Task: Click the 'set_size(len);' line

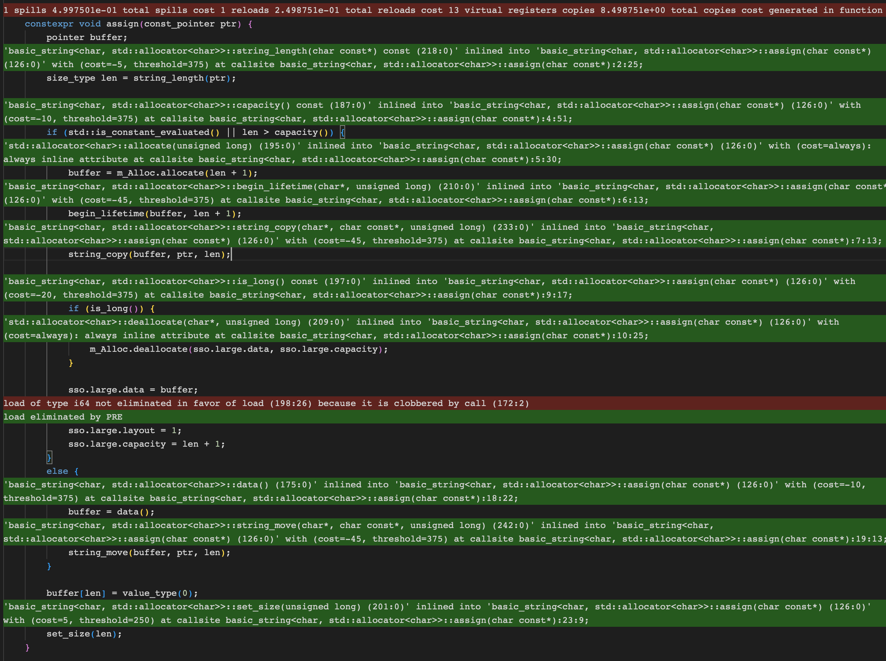Action: [x=84, y=634]
